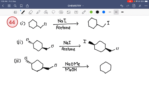Tap the red circled number 44
Image resolution: width=149 pixels, height=111 pixels.
12,22
